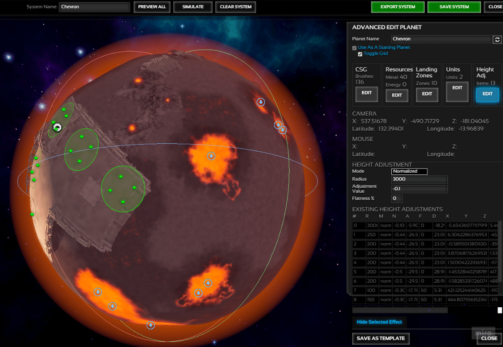This screenshot has width=503, height=347.
Task: Close the Advanced Edit Planet panel
Action: (489, 338)
